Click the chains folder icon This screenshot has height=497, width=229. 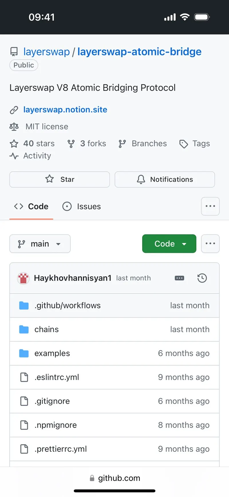24,330
